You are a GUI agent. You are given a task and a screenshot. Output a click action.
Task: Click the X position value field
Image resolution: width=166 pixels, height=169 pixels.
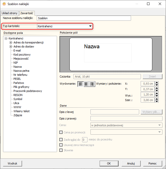pos(147,84)
